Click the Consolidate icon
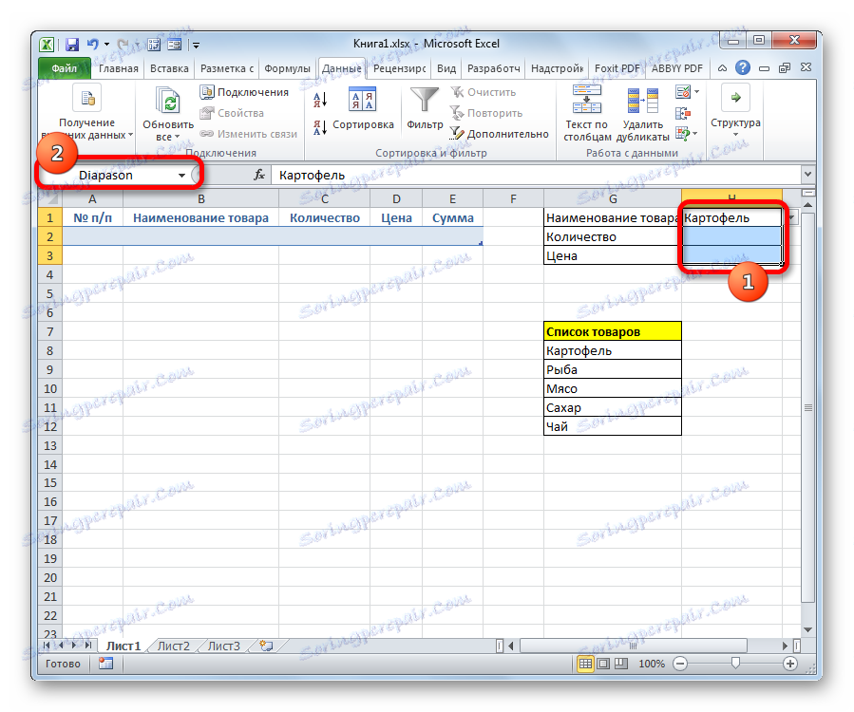 pyautogui.click(x=682, y=113)
